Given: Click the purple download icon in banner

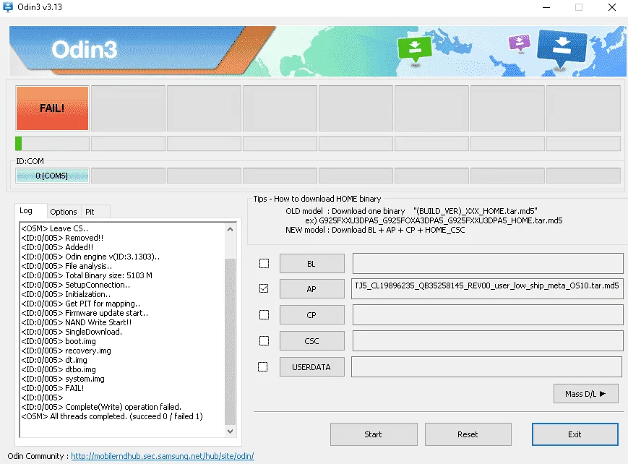Looking at the screenshot, I should point(520,43).
